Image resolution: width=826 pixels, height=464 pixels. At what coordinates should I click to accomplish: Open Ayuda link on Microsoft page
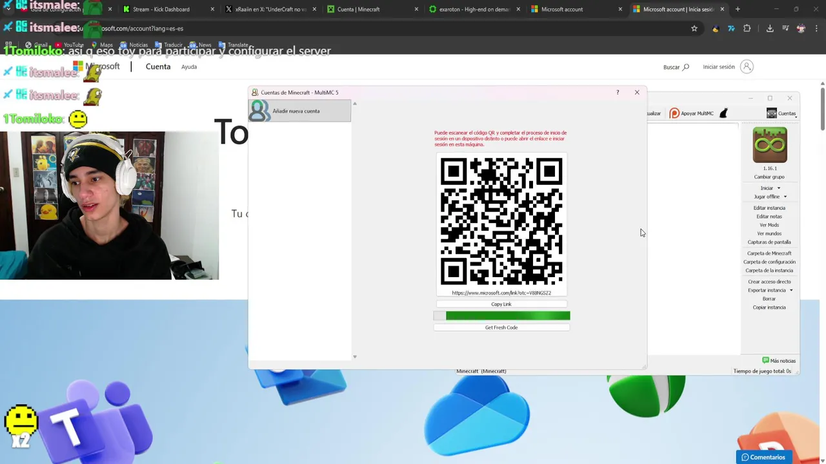pos(189,66)
